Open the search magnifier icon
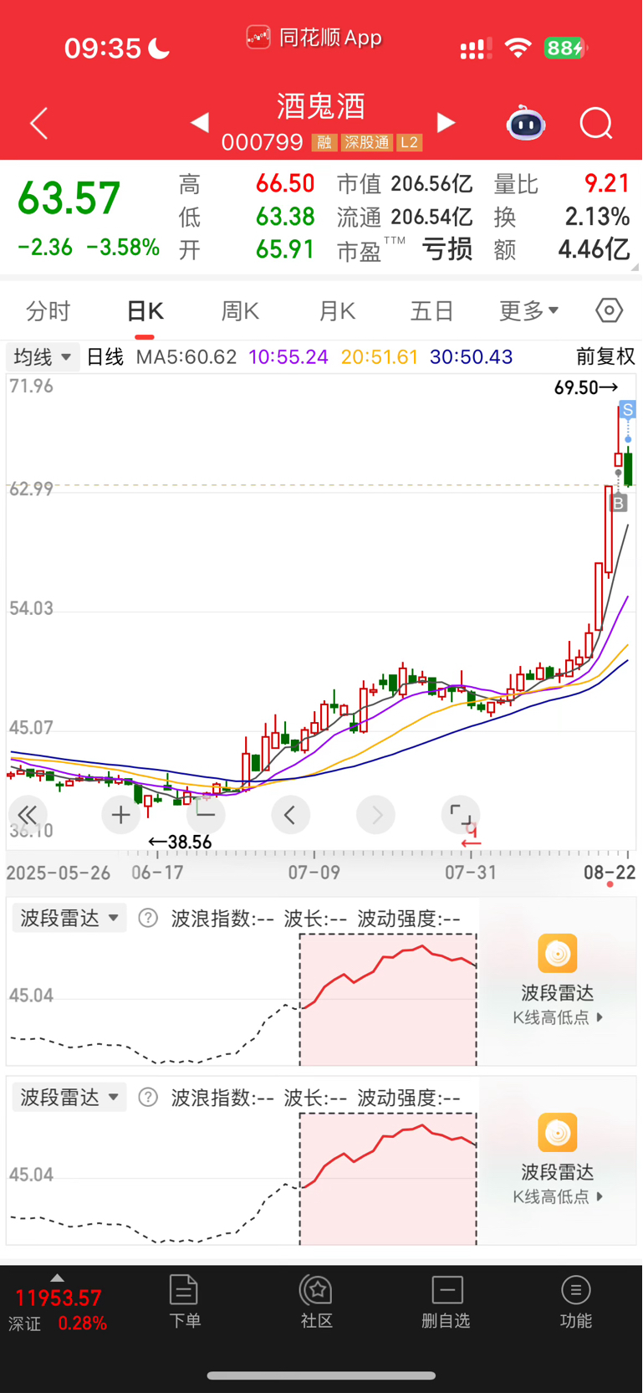The width and height of the screenshot is (643, 1393). [x=596, y=124]
